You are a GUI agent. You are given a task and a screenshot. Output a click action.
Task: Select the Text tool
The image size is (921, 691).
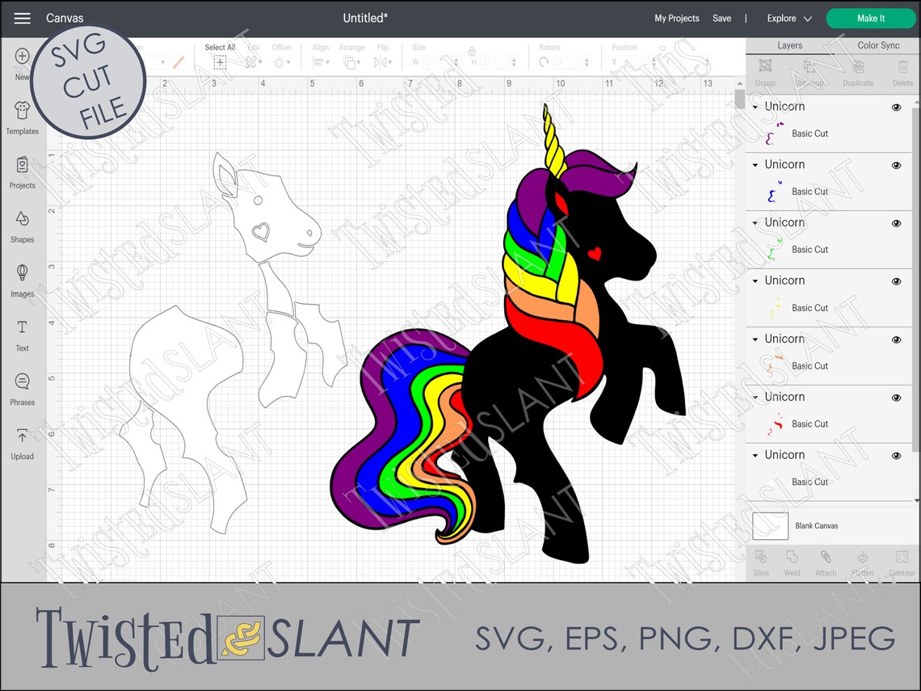pos(23,335)
